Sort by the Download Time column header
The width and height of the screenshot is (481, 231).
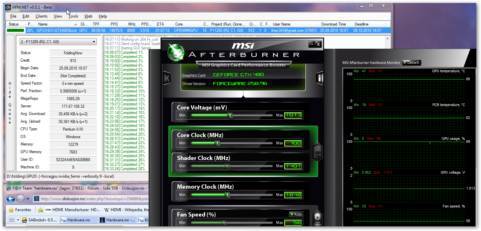[x=336, y=24]
